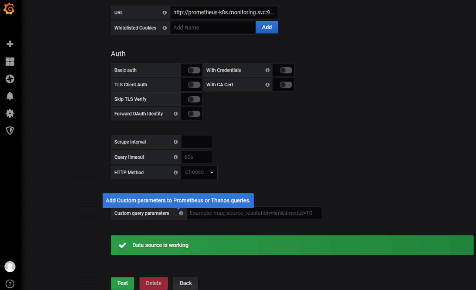Click the Custom query parameters input field

click(254, 213)
